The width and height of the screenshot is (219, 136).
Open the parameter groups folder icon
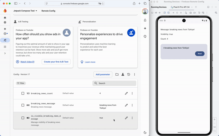(x=117, y=74)
